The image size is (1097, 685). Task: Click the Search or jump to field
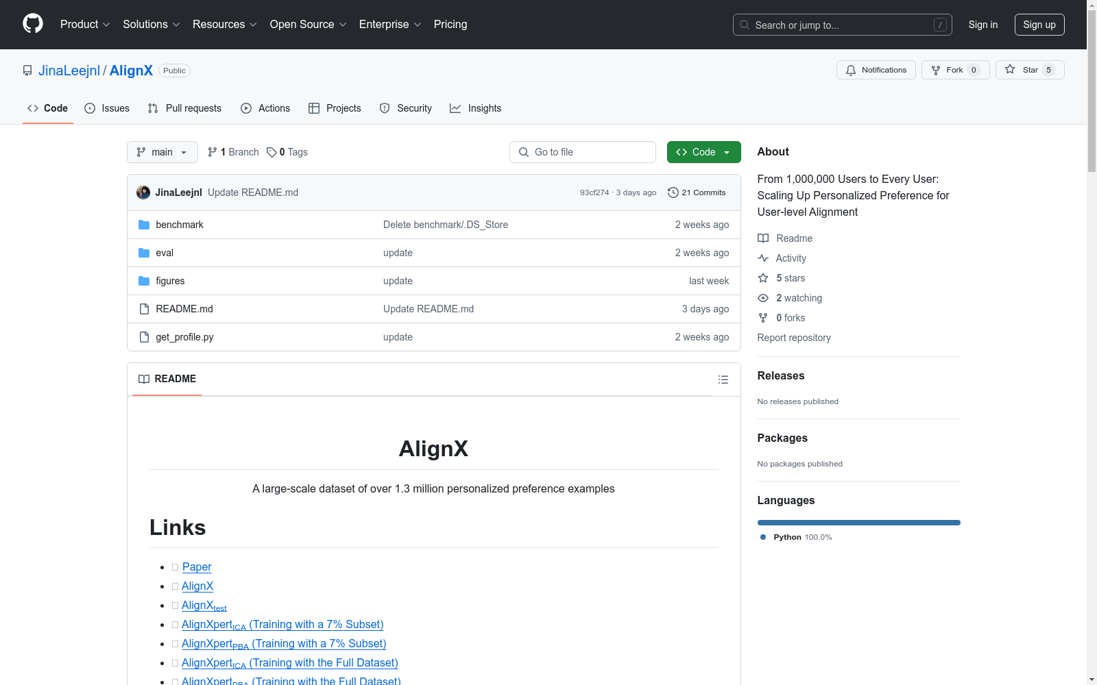click(843, 25)
